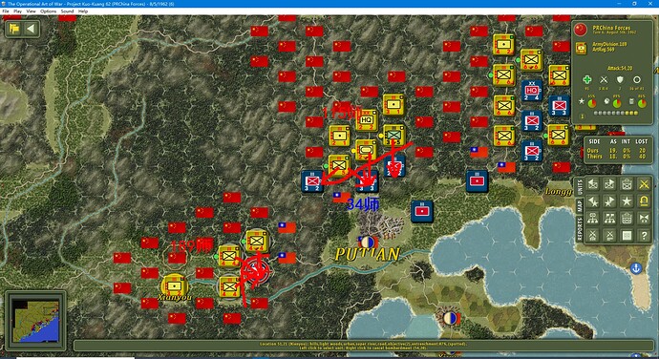Open the Sound menu
This screenshot has width=659, height=359.
point(67,11)
